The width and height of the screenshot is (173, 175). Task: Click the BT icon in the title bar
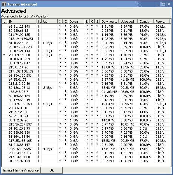tap(4, 4)
